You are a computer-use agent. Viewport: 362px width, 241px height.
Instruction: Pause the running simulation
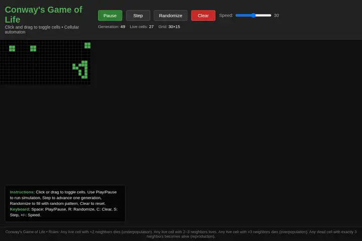pos(110,16)
